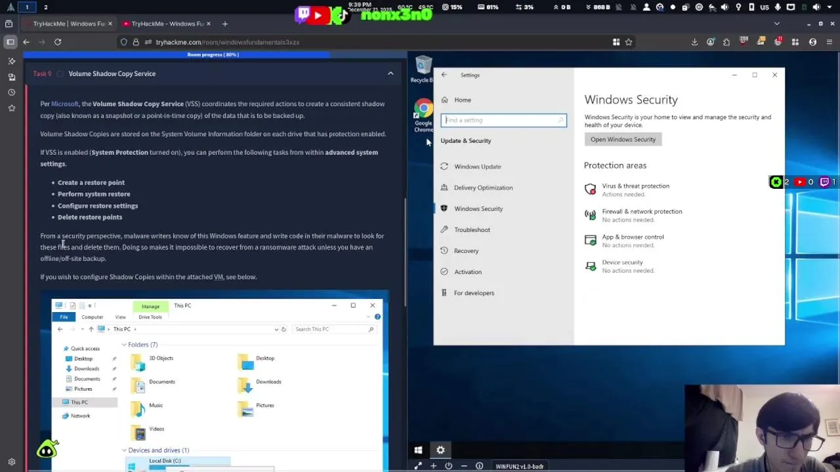Click the browser sidebar history clock icon
This screenshot has width=840, height=472.
click(11, 92)
